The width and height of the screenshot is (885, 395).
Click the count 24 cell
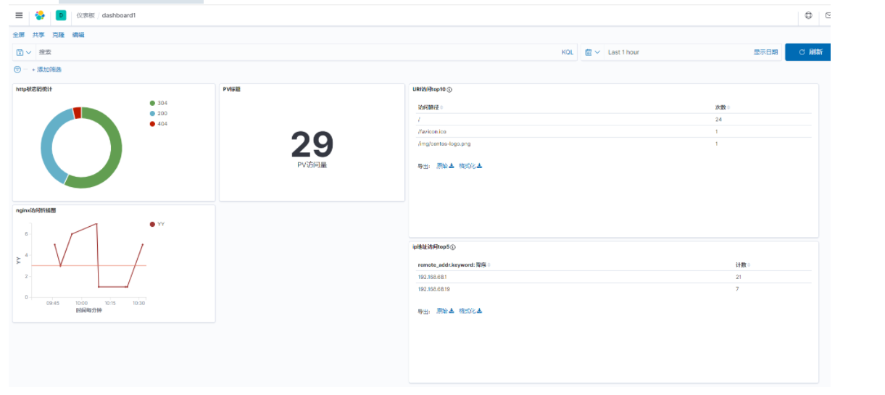click(x=718, y=119)
